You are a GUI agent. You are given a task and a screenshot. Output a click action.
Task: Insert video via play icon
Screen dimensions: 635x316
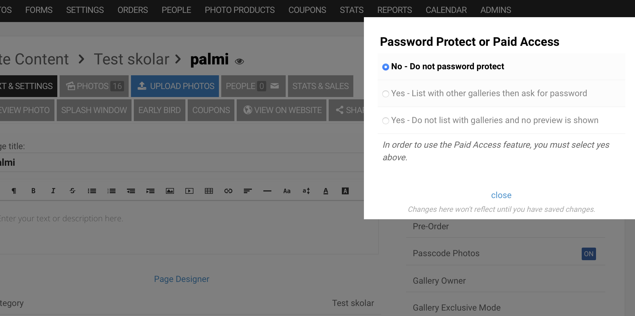pyautogui.click(x=189, y=191)
